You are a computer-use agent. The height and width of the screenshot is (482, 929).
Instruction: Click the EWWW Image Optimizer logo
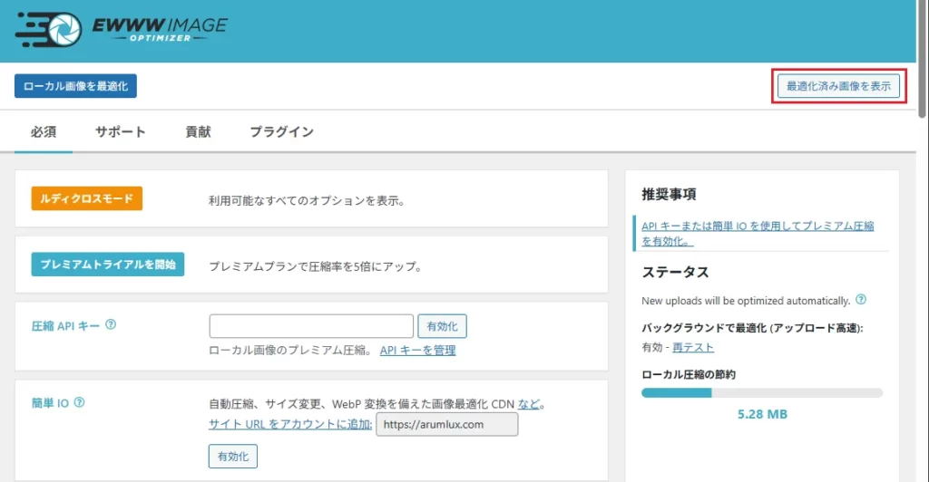point(122,29)
